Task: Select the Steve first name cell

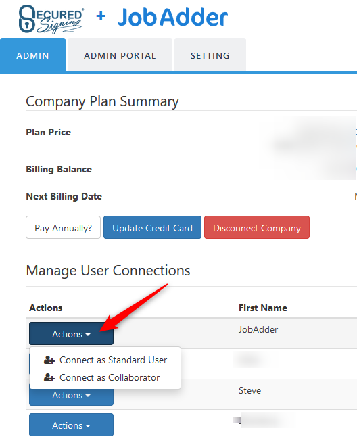Action: 249,390
